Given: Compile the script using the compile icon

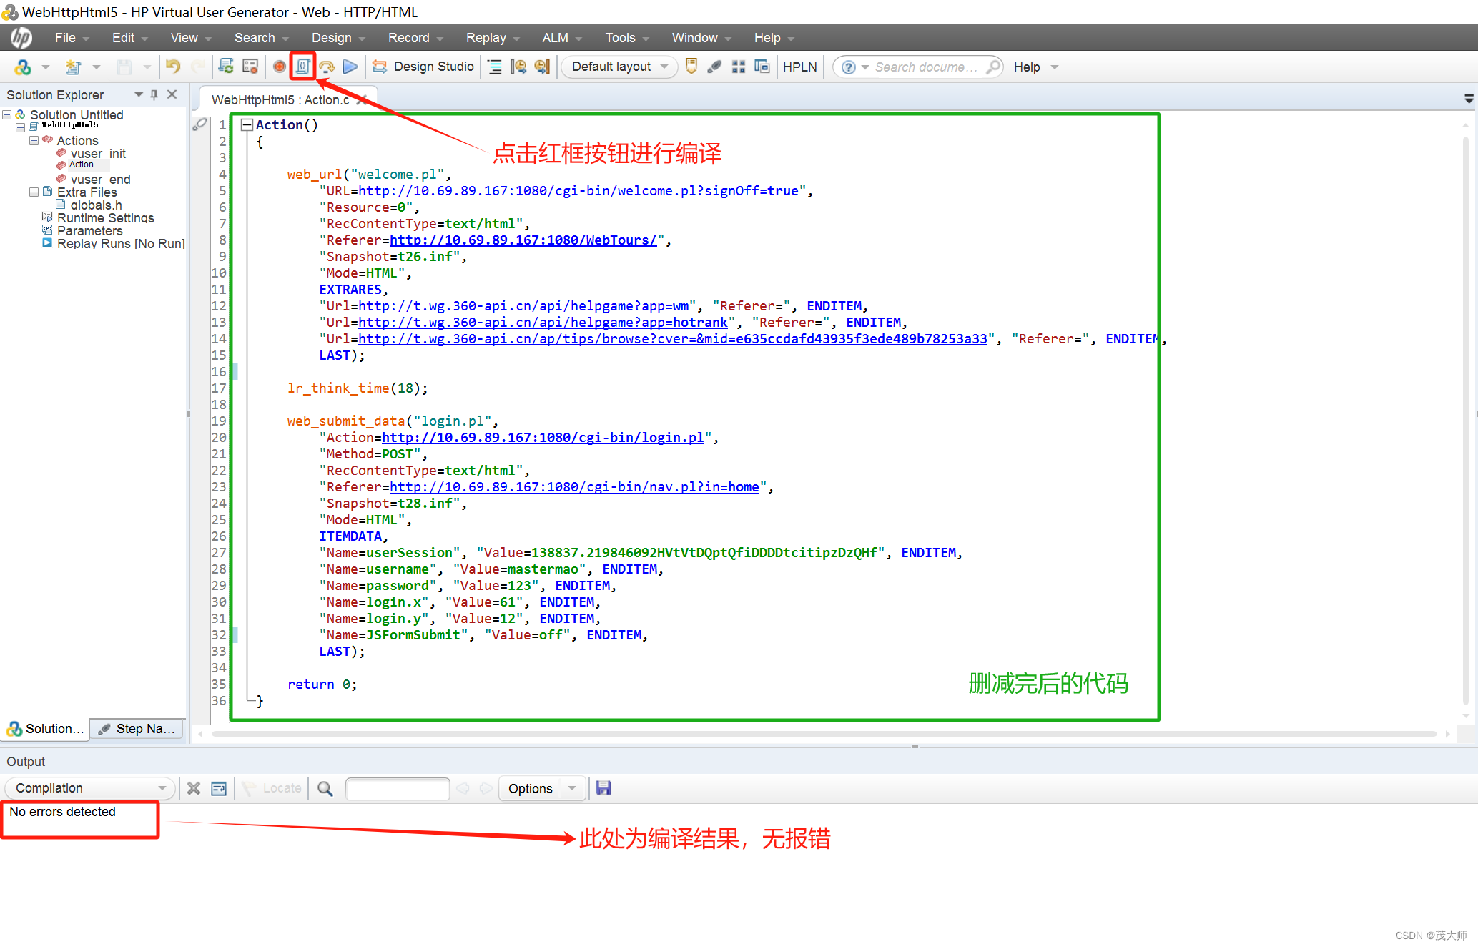Looking at the screenshot, I should [x=303, y=67].
